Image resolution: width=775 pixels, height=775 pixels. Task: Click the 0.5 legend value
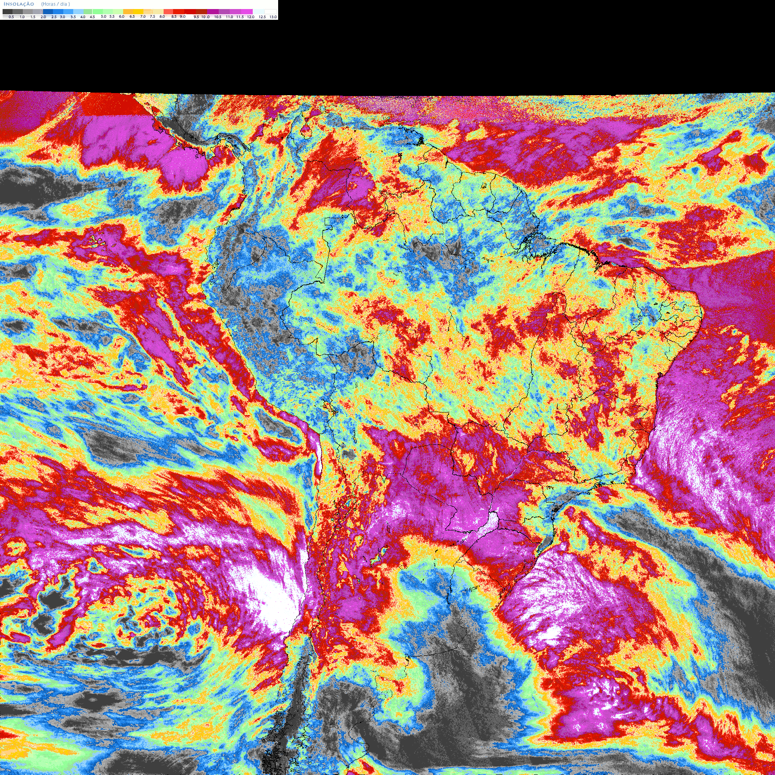[x=11, y=17]
